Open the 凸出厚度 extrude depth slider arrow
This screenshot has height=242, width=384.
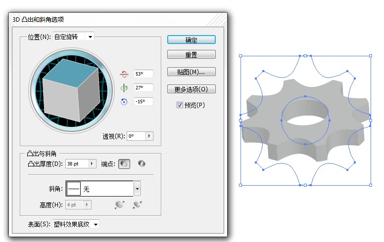[x=92, y=164]
